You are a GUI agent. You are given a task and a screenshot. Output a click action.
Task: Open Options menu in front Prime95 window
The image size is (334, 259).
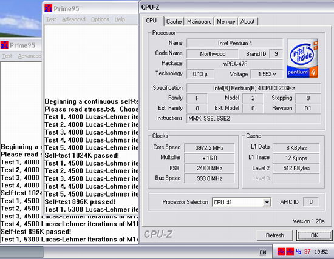tap(100, 19)
